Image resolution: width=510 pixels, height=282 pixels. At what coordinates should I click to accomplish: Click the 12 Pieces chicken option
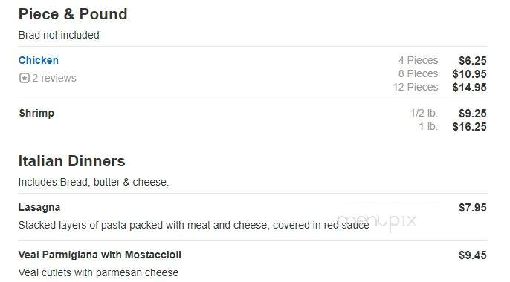tap(416, 87)
